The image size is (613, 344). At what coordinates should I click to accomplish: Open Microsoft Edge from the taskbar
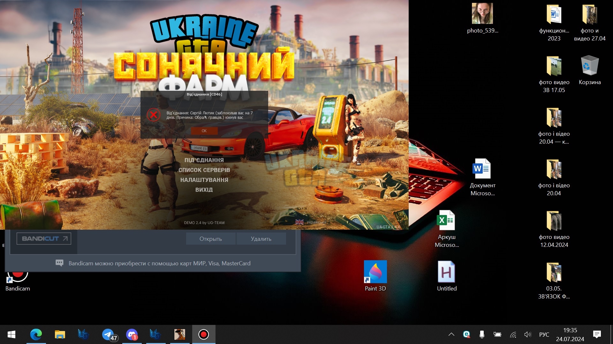36,334
